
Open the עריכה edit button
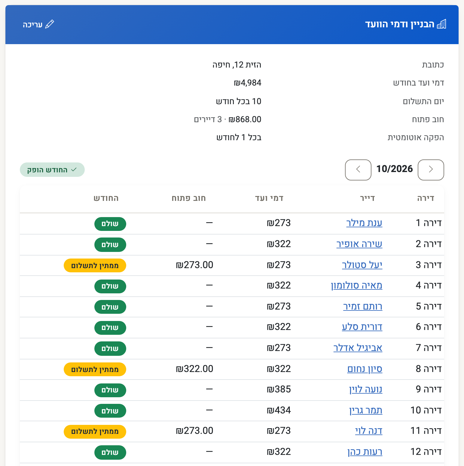[38, 24]
